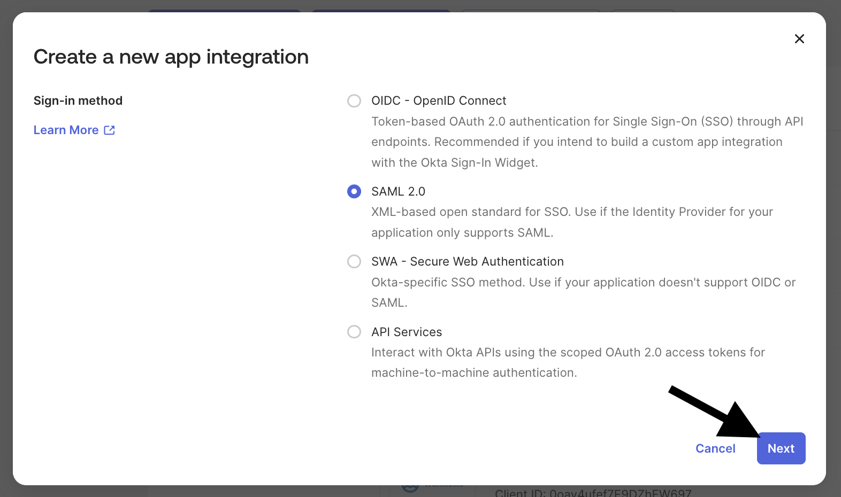The image size is (841, 497).
Task: Select SWA - Secure Web Authentication radio button
Action: pos(354,261)
